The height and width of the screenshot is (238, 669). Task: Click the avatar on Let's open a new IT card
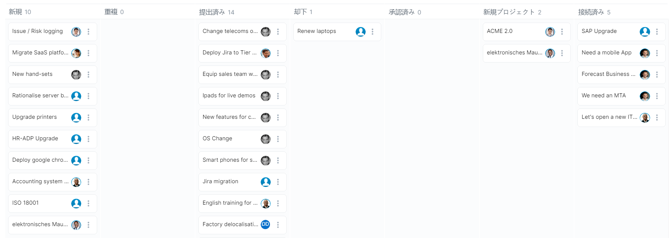coord(645,117)
